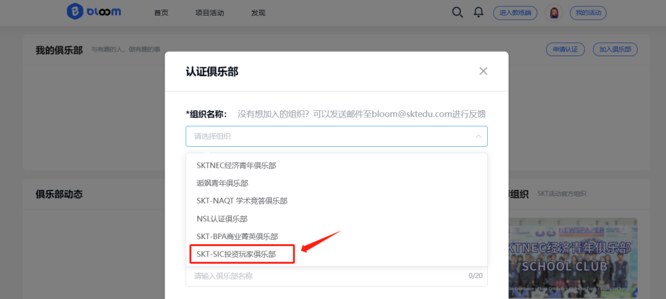
Task: Open notifications bell icon
Action: tap(479, 12)
